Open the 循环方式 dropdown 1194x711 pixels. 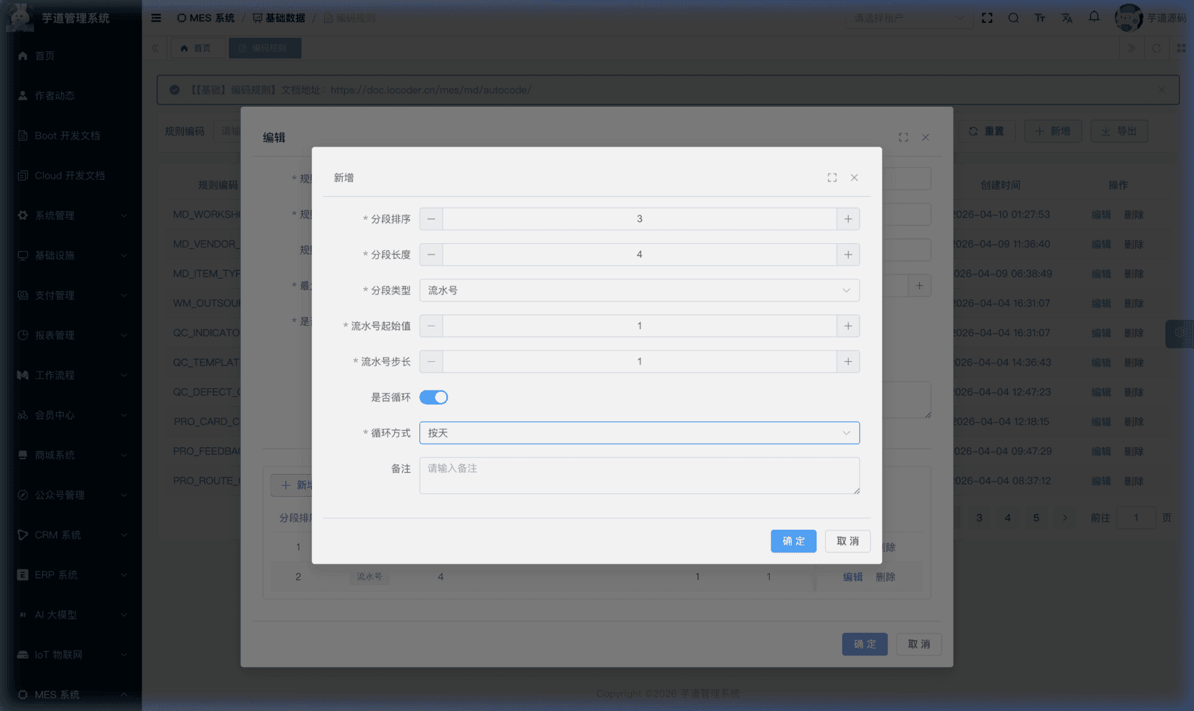coord(639,433)
